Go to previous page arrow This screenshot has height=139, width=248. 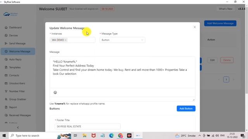[219, 80]
